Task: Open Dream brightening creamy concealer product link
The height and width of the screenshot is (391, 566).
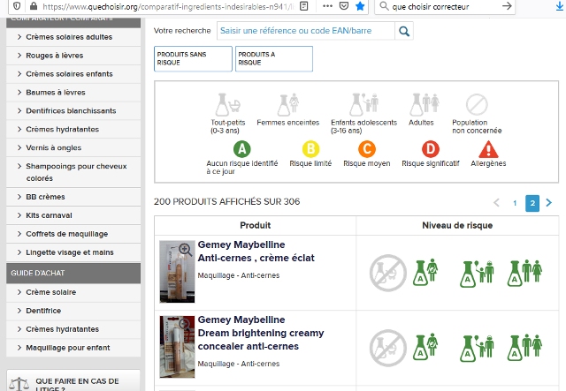Action: 261,333
